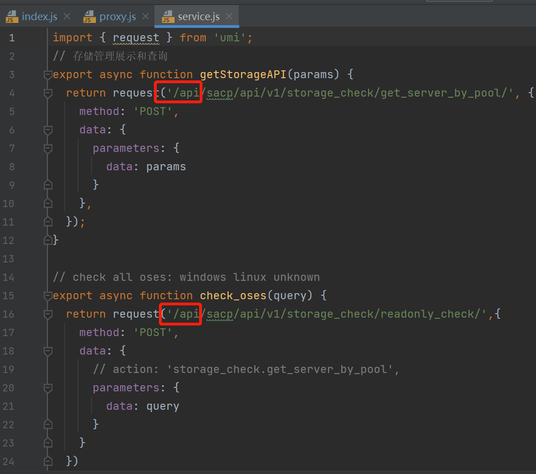Click fold end marker at line 23
536x474 pixels.
[x=48, y=443]
